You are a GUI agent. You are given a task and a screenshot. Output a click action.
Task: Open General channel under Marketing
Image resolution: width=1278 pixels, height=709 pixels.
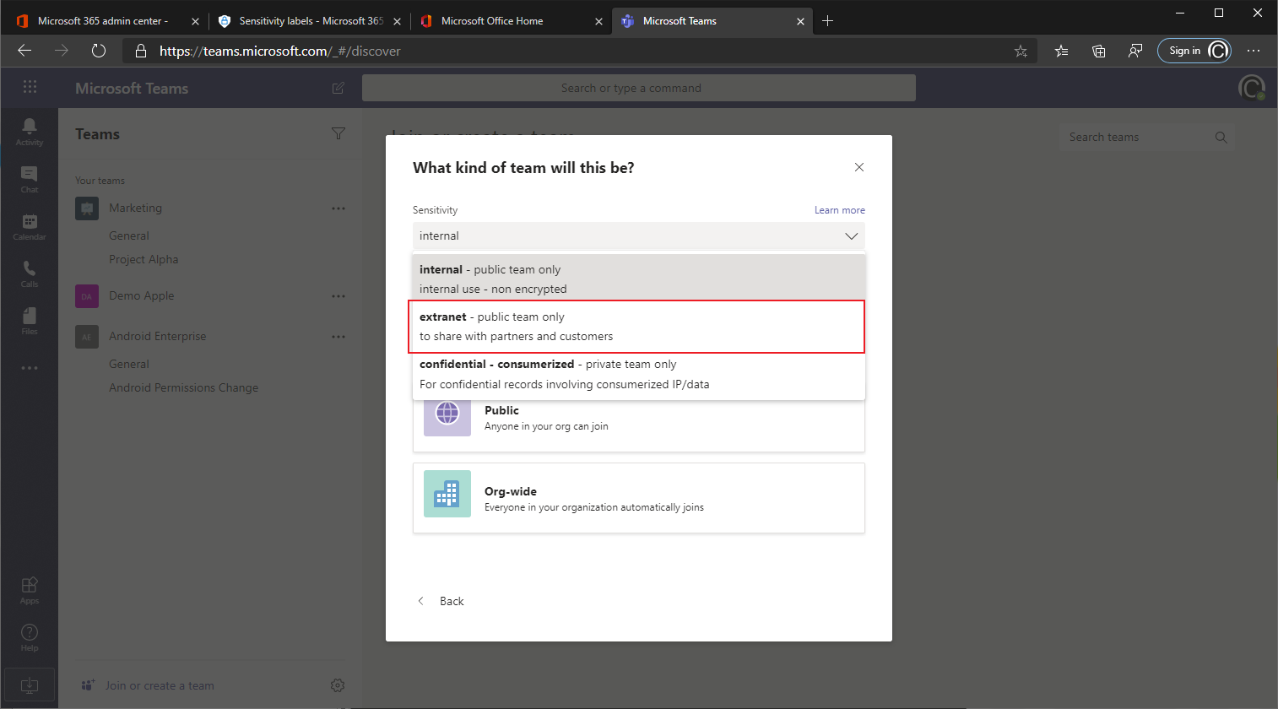(129, 236)
